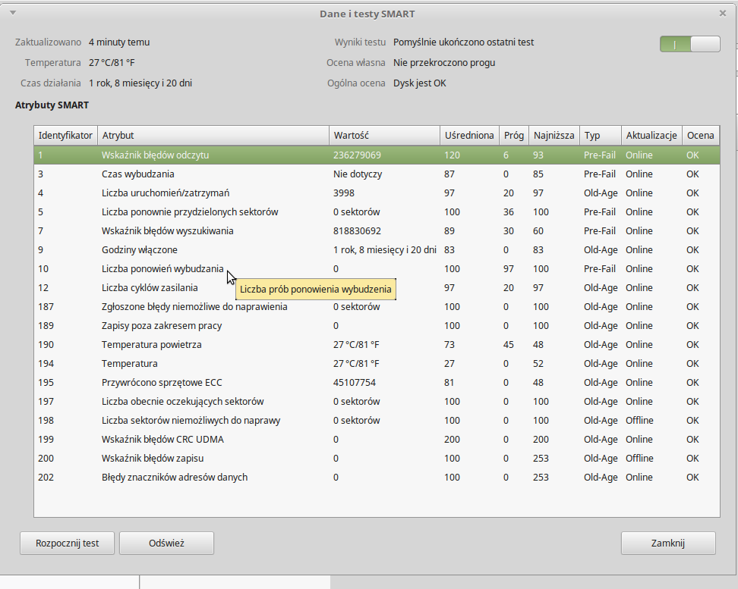This screenshot has width=738, height=589.
Task: Select the Liczba cyklów zasilania row
Action: coord(377,288)
